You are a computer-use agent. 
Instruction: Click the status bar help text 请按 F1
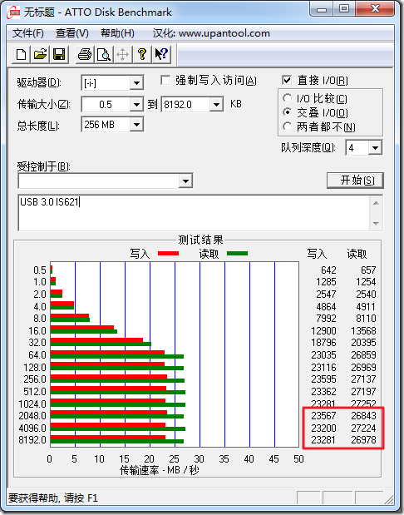(81, 498)
